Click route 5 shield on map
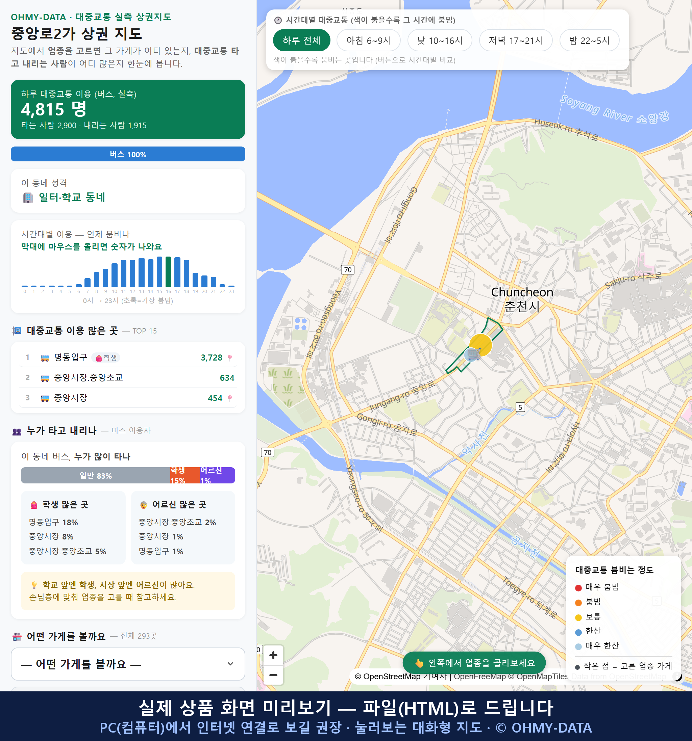 tap(520, 407)
